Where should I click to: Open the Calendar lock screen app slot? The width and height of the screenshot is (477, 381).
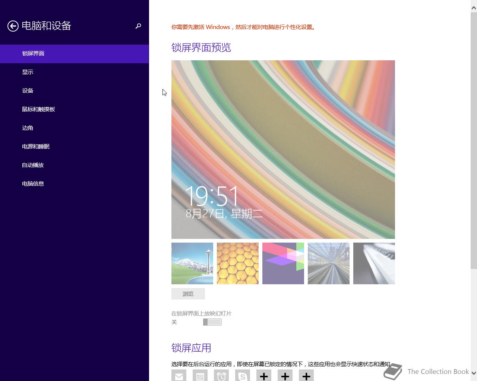tap(200, 375)
